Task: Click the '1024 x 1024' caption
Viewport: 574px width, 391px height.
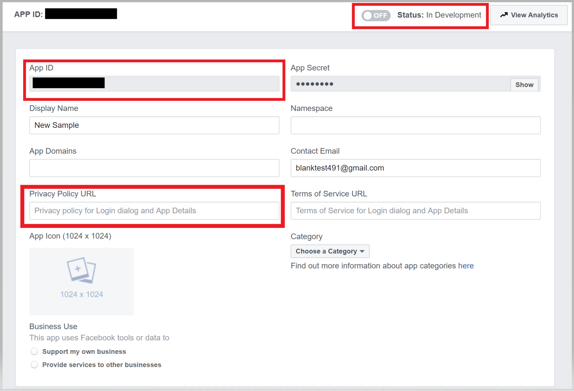Action: pos(82,294)
